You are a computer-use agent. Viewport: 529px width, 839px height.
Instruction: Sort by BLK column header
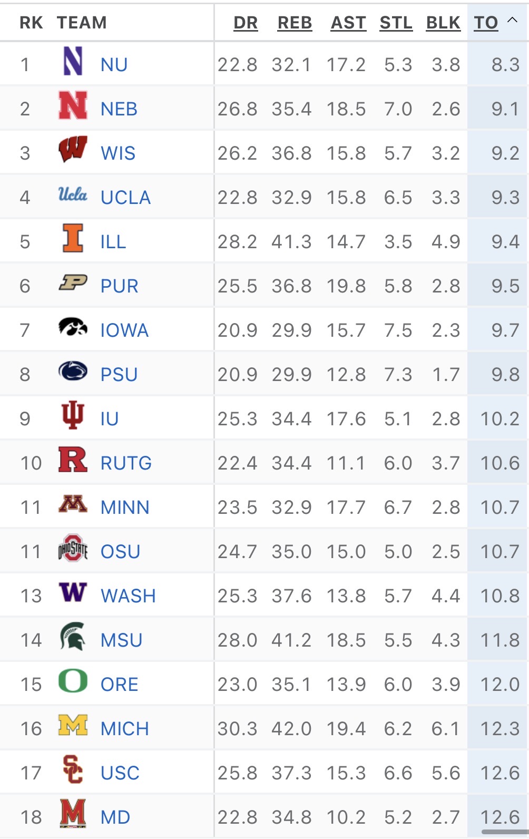point(443,23)
